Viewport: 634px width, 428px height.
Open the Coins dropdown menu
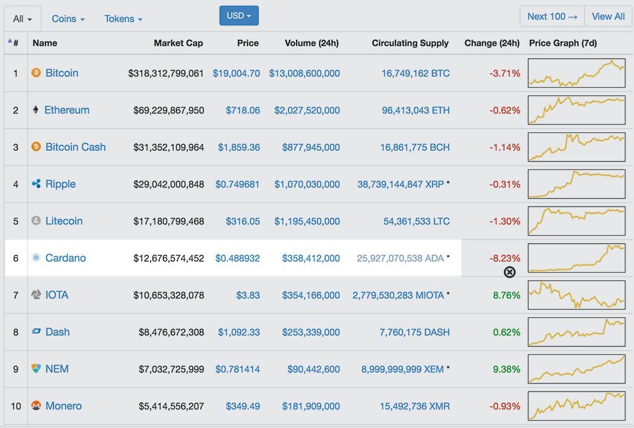click(x=68, y=19)
